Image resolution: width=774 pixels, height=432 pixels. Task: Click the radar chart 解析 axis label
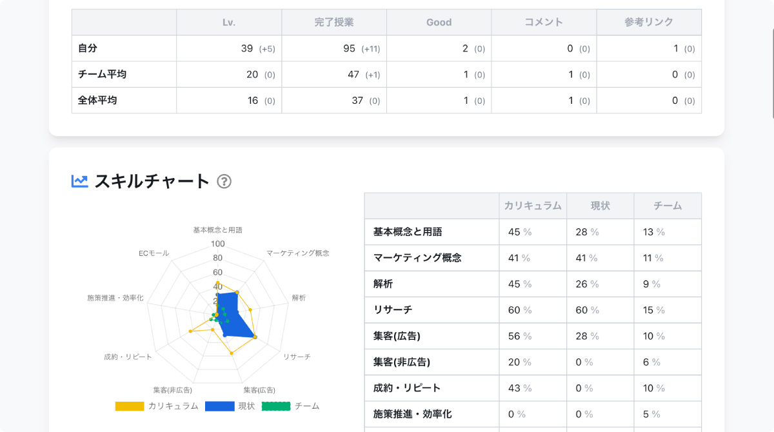coord(299,298)
